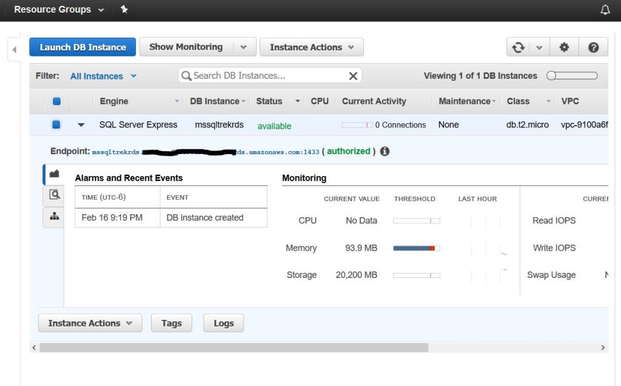The image size is (621, 386).
Task: Clear search with the X icon
Action: pos(353,76)
